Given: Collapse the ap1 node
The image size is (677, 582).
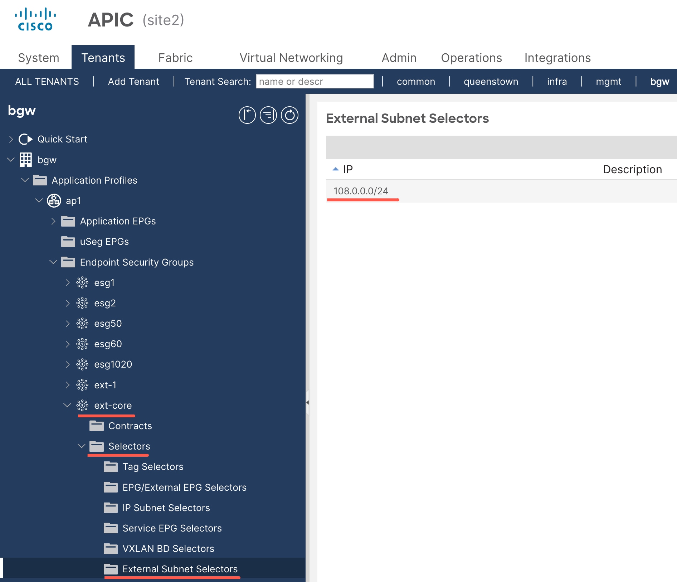Looking at the screenshot, I should pos(39,200).
